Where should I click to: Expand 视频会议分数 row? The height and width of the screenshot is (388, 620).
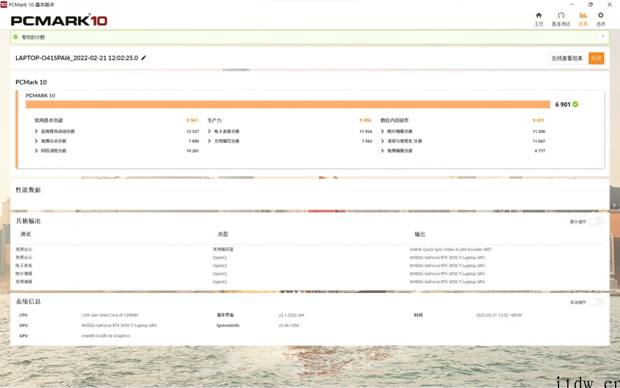click(37, 141)
